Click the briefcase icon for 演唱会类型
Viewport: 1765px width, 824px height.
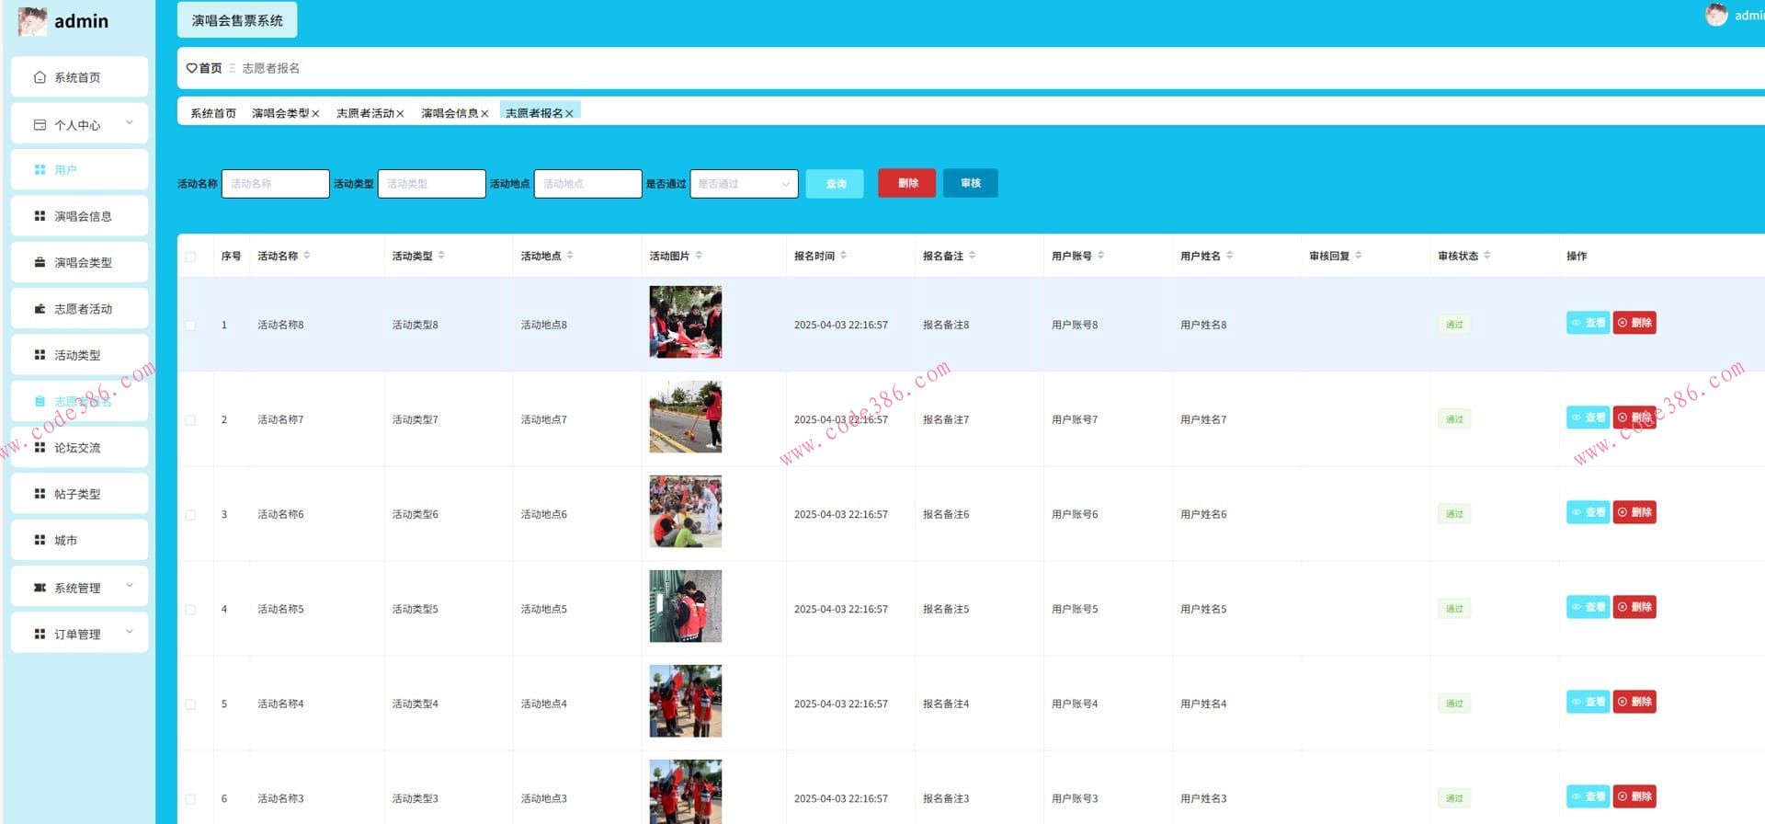(40, 262)
